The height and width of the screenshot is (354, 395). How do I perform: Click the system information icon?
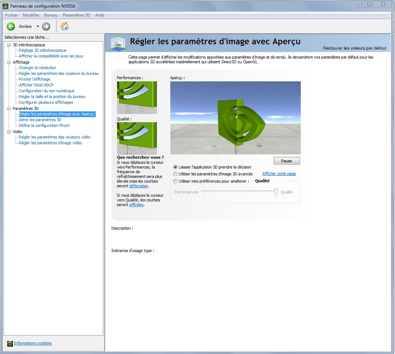coord(10,344)
